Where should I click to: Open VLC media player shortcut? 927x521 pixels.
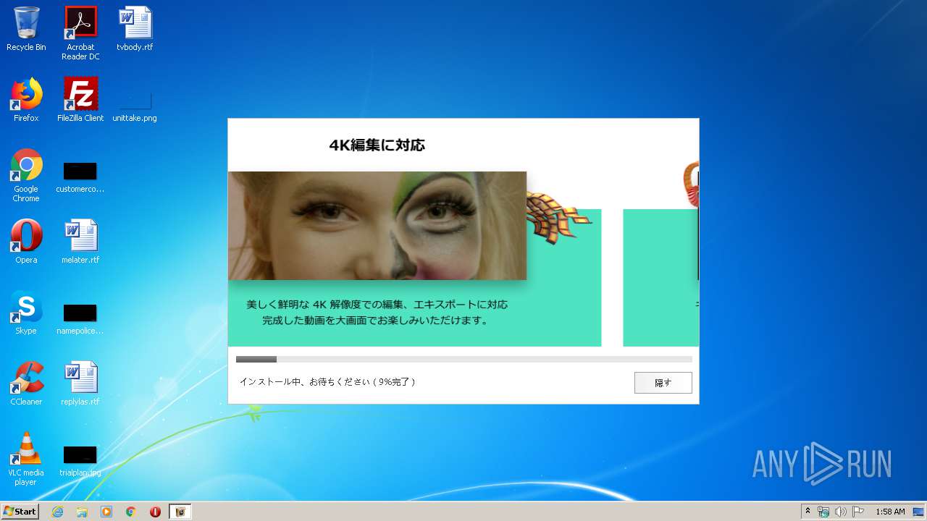click(x=26, y=459)
